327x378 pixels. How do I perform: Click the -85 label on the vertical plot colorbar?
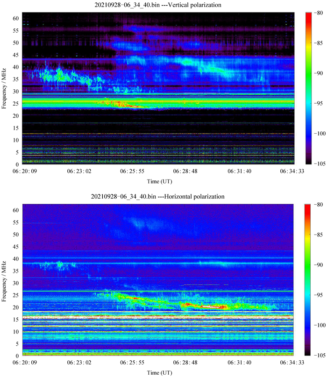coord(320,43)
